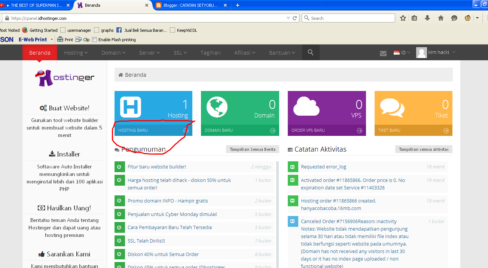The height and width of the screenshot is (268, 488).
Task: Open the Jual Beli Semua Barang Facebook bookmark
Action: pos(142,30)
